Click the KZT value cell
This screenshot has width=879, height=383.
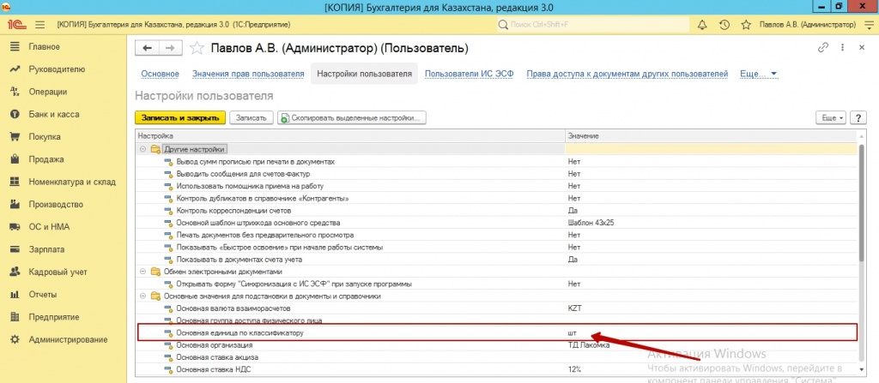coord(711,308)
